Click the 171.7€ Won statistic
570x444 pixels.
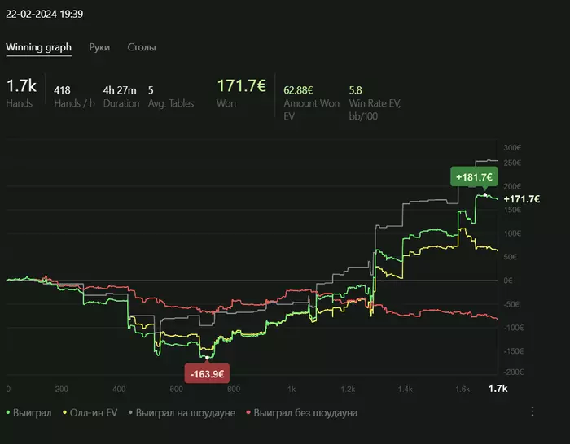pyautogui.click(x=241, y=86)
